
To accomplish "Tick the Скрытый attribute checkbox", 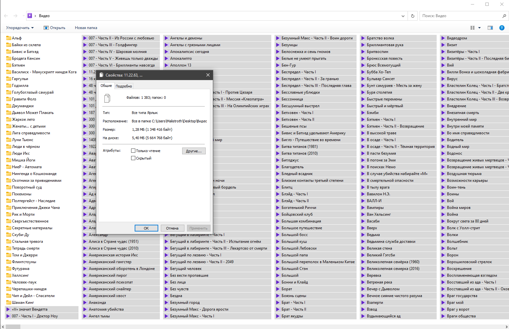I will 133,158.
